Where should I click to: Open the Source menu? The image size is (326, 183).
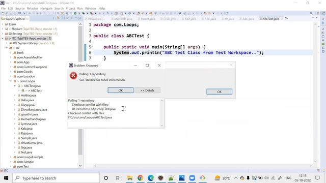[20, 8]
